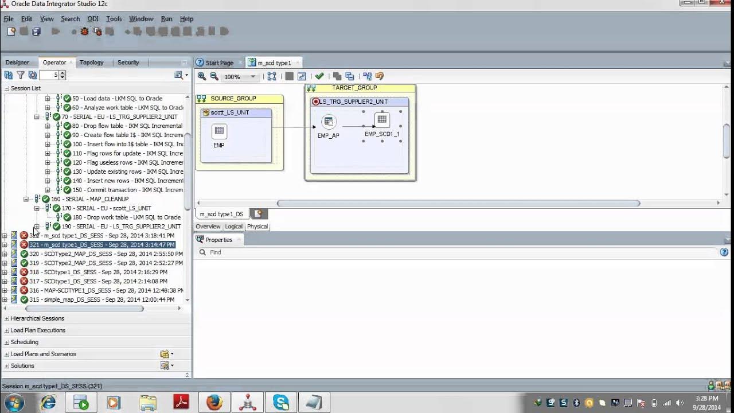The image size is (734, 413).
Task: Open Skype from the taskbar
Action: (x=281, y=403)
